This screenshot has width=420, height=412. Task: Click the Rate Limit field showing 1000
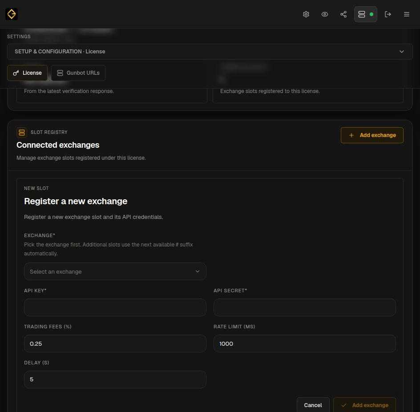(x=305, y=343)
